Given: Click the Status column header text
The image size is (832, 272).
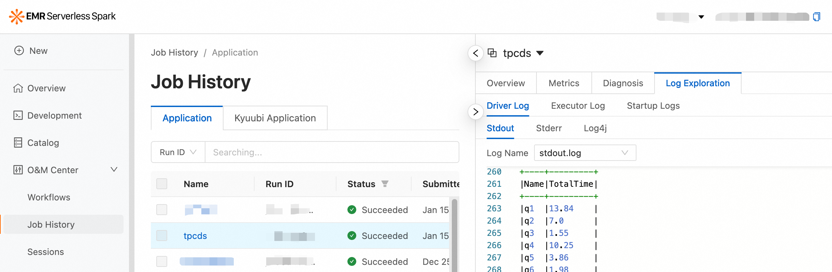Looking at the screenshot, I should point(361,184).
